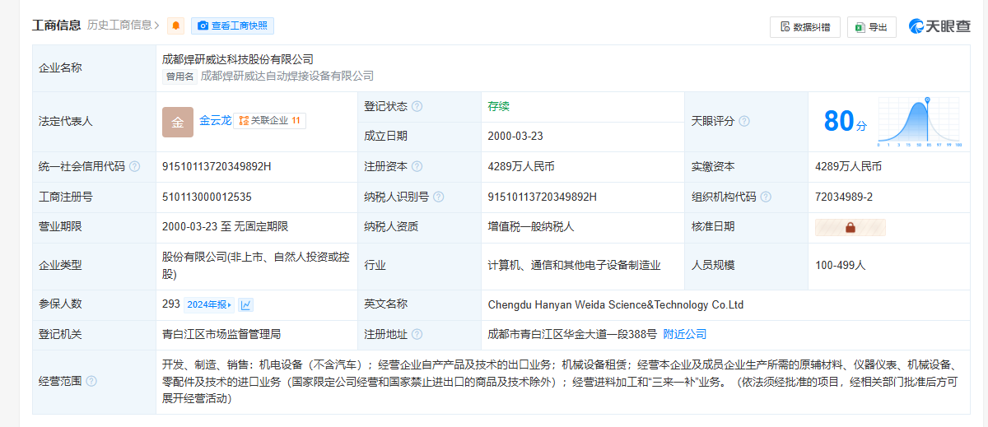Click registration authority 青白江区市场监督管理局

(x=221, y=335)
